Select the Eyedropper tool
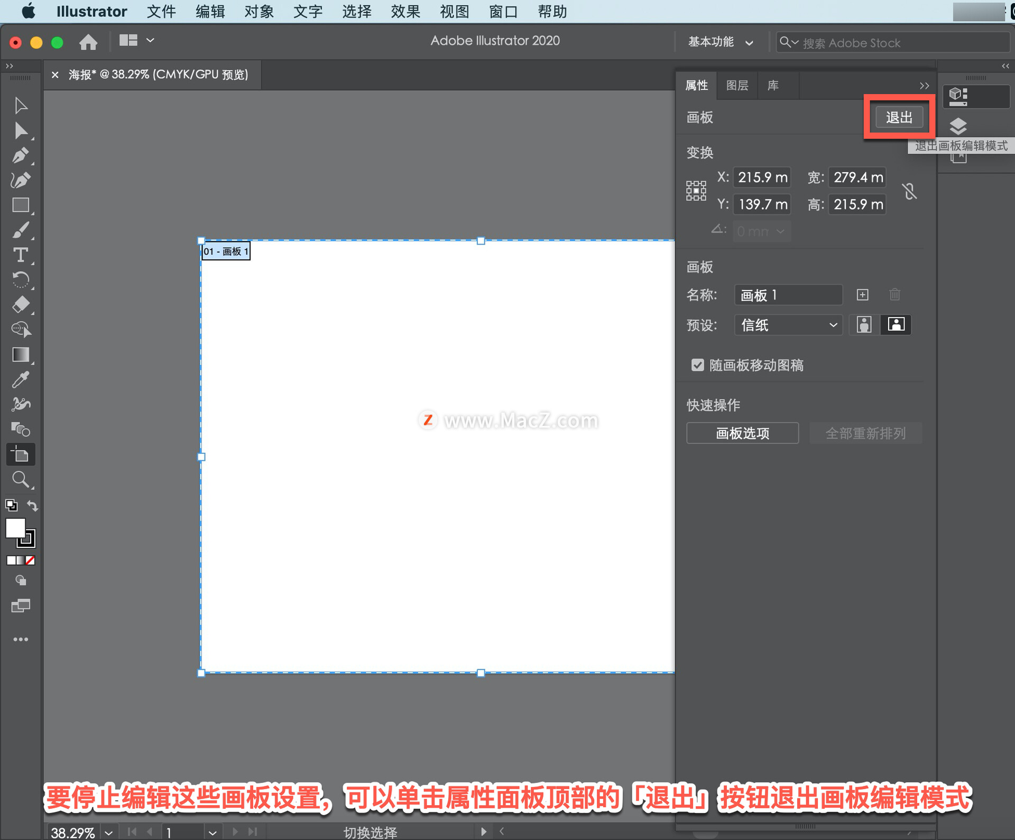Viewport: 1015px width, 840px height. (x=20, y=379)
